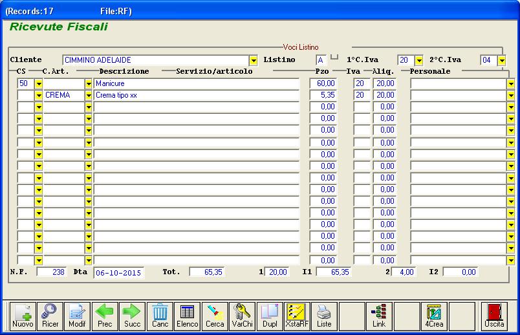
Task: Open C.Art. dropdown next to CREMA
Action: pyautogui.click(x=88, y=95)
